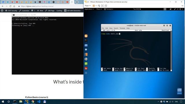Viewport: 185px width, 104px height.
Task: Switch to the first YouTube tab in Chrome
Action: (x=17, y=2)
